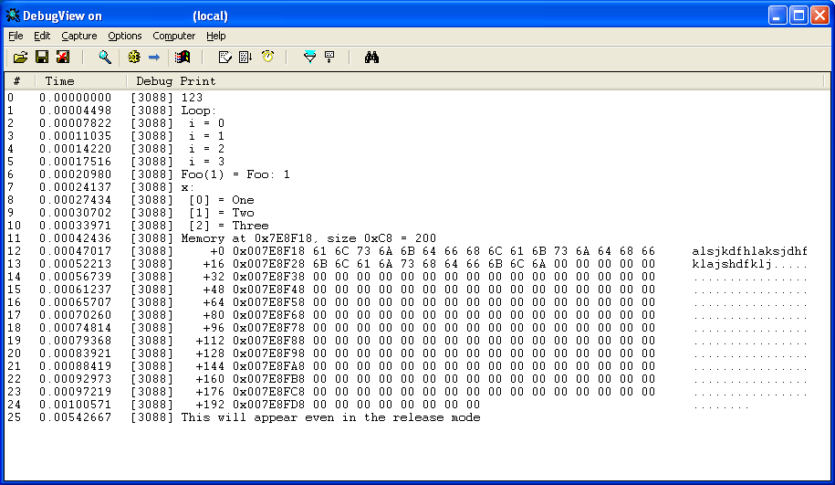Click the Save floppy disk icon
Screen dimensions: 835x485
(x=42, y=58)
